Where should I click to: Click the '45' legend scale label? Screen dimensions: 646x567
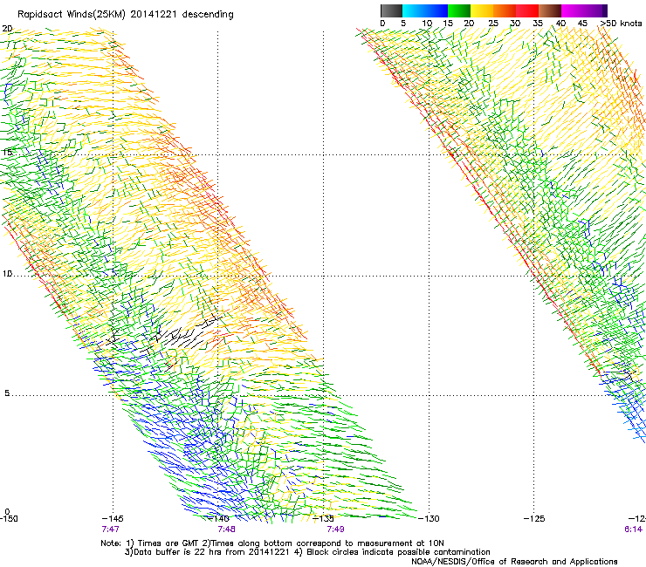point(582,24)
